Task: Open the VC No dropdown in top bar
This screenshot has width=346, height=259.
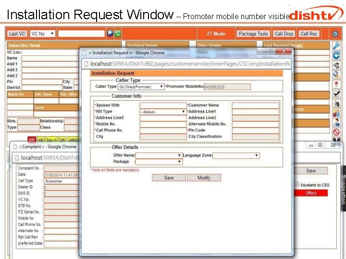Action: tap(42, 34)
